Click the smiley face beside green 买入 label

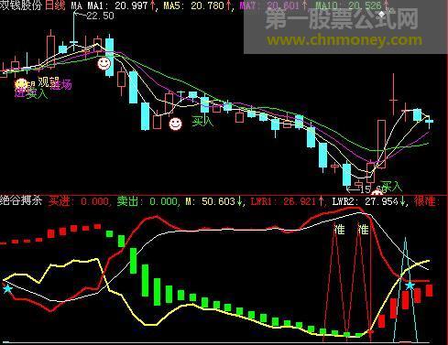[175, 124]
